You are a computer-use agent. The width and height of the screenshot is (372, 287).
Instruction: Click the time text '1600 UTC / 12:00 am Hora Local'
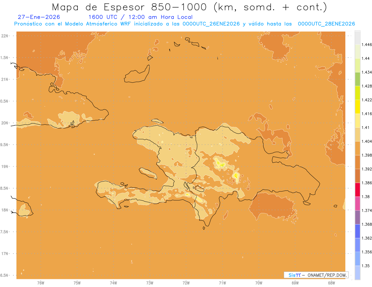tap(140, 17)
